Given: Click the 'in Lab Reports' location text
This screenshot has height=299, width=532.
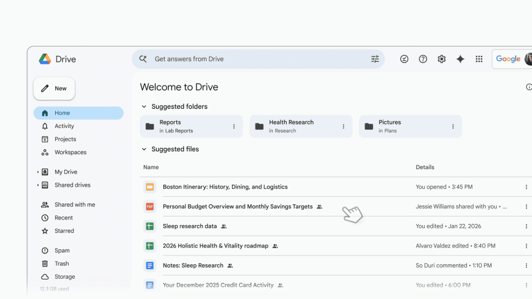Looking at the screenshot, I should coord(176,131).
